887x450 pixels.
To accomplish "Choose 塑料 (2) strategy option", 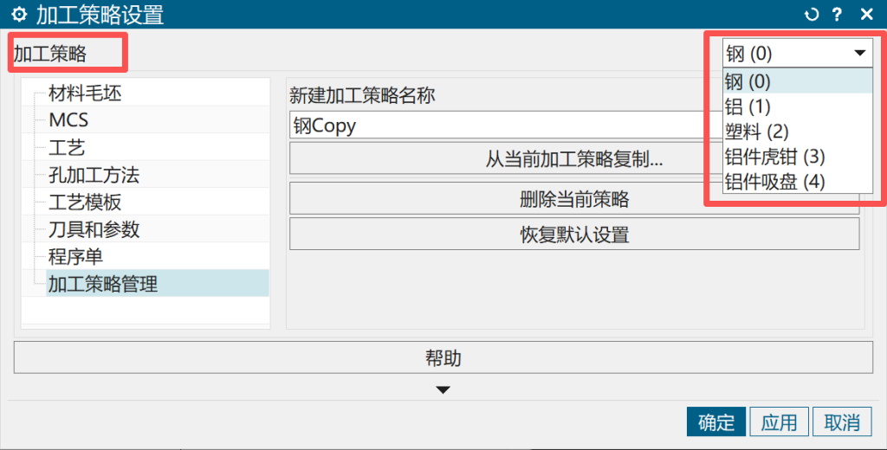I will (757, 132).
